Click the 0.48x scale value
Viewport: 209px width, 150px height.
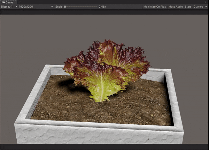[102, 7]
